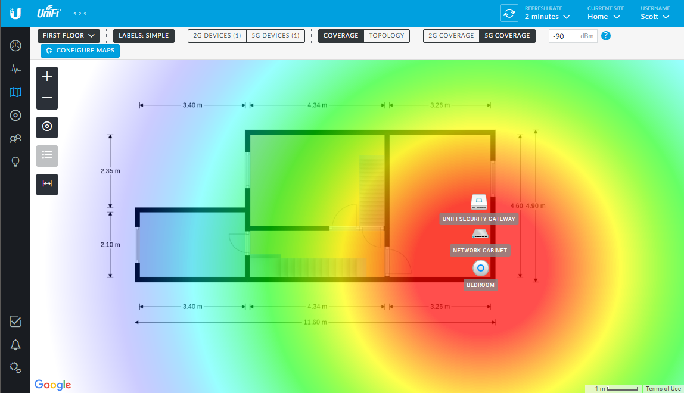Click the Configure Maps button
The width and height of the screenshot is (684, 393).
79,51
